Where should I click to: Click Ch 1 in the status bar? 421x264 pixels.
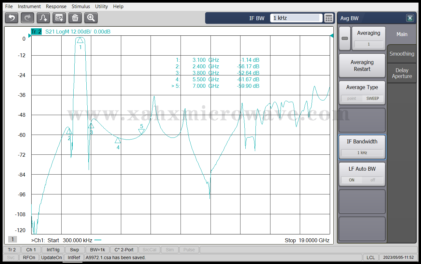(31, 250)
